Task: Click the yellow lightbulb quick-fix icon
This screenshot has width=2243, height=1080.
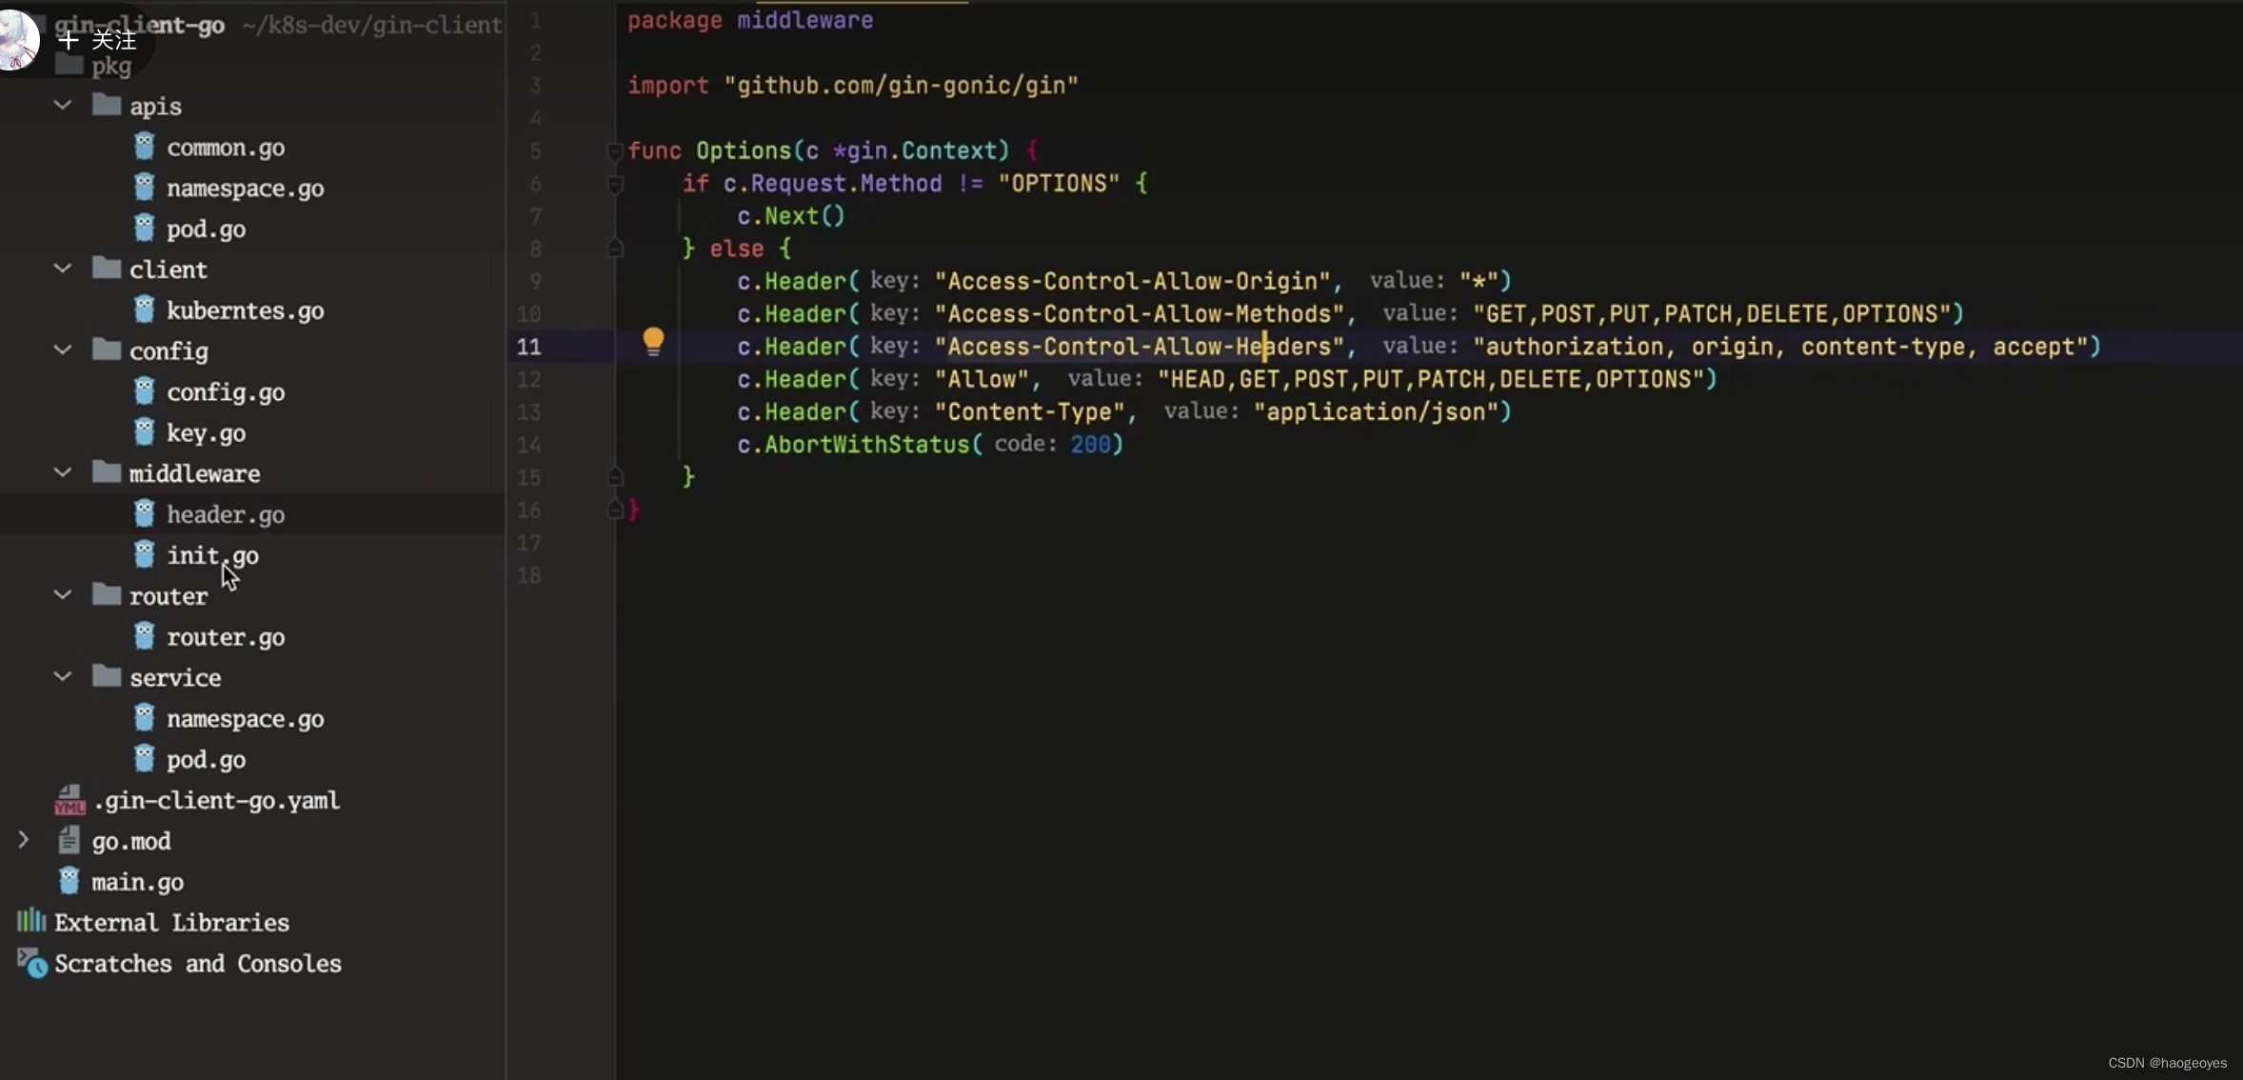Action: [x=653, y=340]
